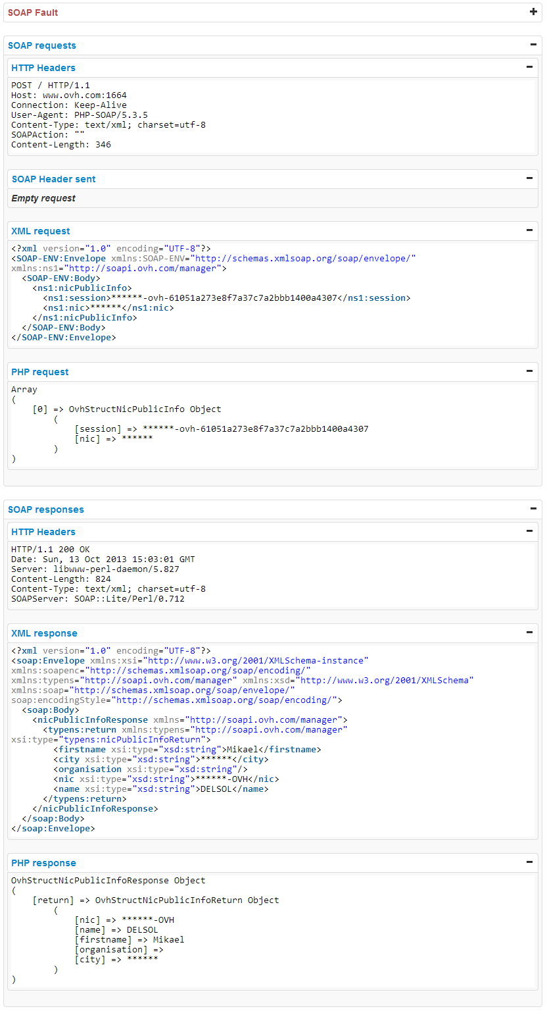Image resolution: width=547 pixels, height=1013 pixels.
Task: Click 'OvhStructNicPublicInfoResponse Object' line
Action: click(x=108, y=881)
